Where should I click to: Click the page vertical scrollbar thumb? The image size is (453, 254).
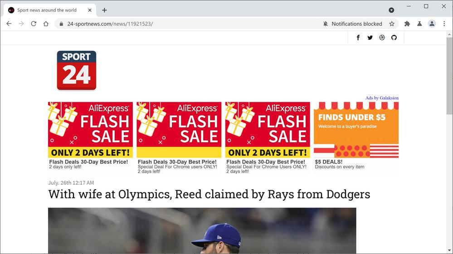pyautogui.click(x=449, y=76)
